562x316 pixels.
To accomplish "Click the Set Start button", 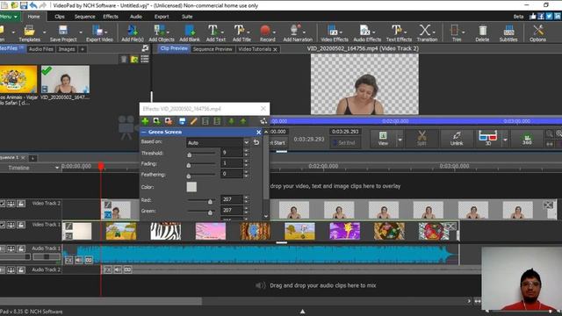I will point(278,142).
